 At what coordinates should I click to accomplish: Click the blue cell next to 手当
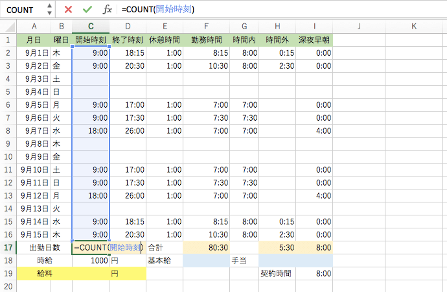296,260
